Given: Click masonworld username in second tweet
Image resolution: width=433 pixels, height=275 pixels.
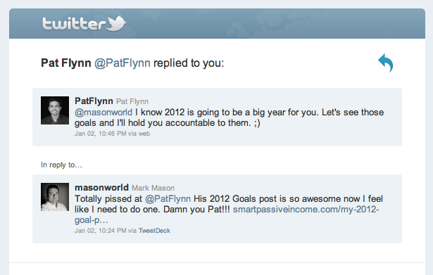Looking at the screenshot, I should click(x=101, y=188).
